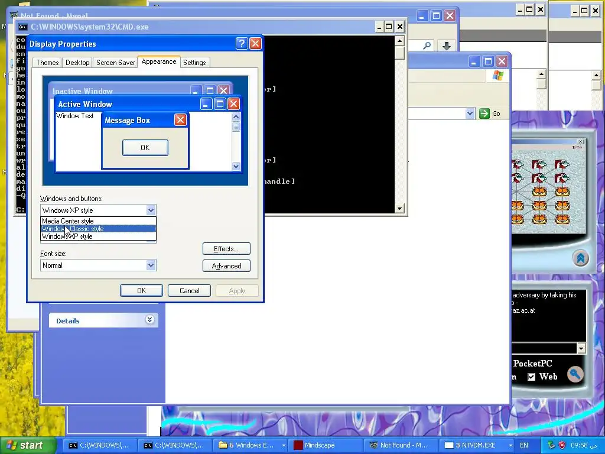
Task: Click the top-right red bird game piece
Action: coord(562,165)
